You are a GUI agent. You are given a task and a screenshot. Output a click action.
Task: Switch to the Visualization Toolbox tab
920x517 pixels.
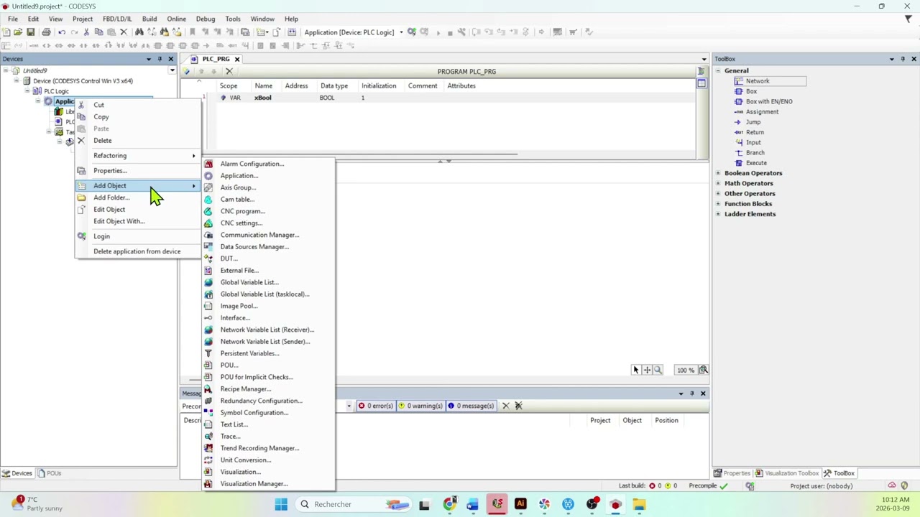[x=786, y=473]
